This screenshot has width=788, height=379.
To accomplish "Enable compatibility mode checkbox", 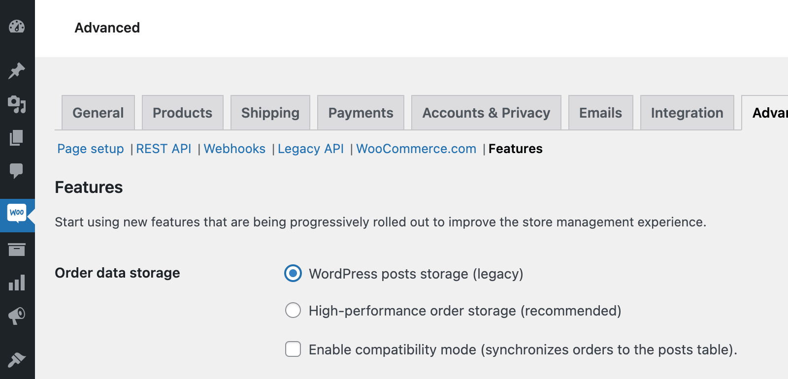I will click(x=293, y=349).
